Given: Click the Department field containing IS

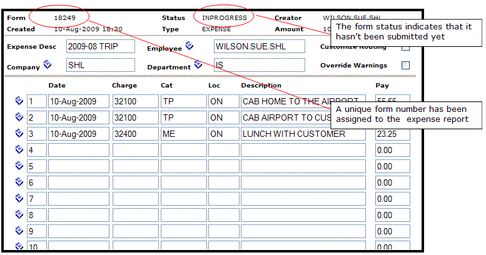Looking at the screenshot, I should [x=258, y=65].
